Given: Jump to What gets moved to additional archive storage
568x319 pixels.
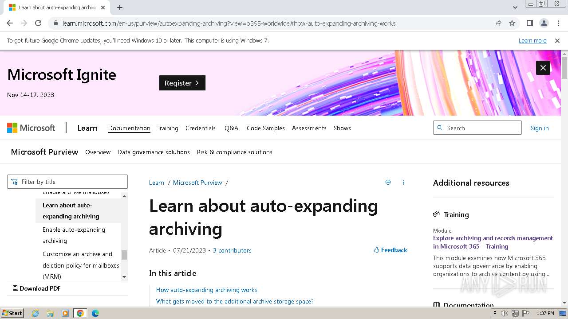Looking at the screenshot, I should tap(235, 301).
